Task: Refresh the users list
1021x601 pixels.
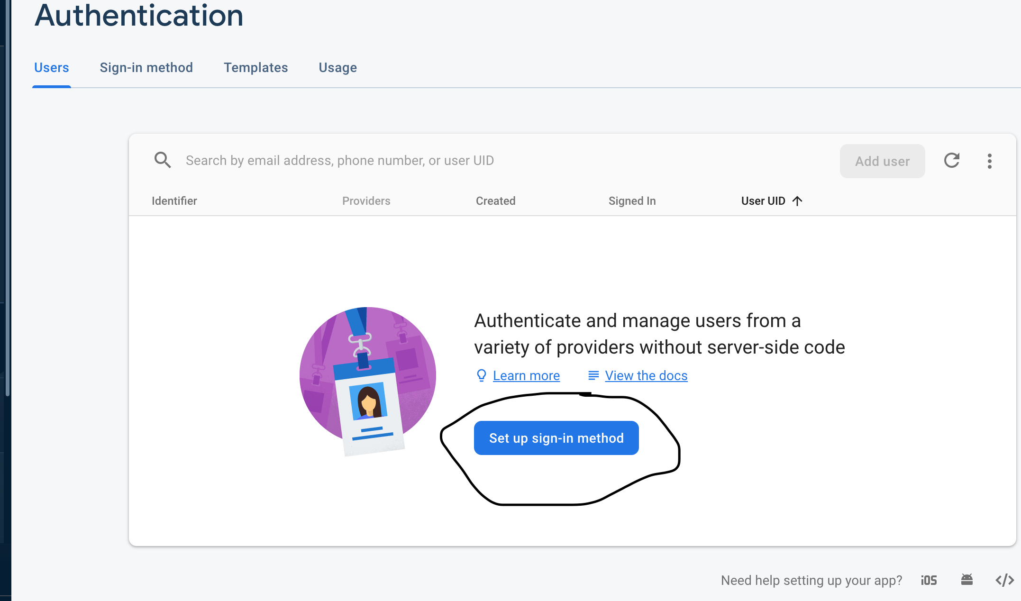Action: 952,161
